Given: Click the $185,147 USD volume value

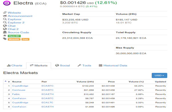Looking at the screenshot, I should 127,20.
